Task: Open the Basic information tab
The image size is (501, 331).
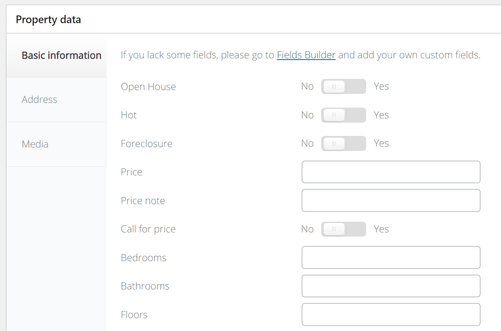Action: [61, 55]
